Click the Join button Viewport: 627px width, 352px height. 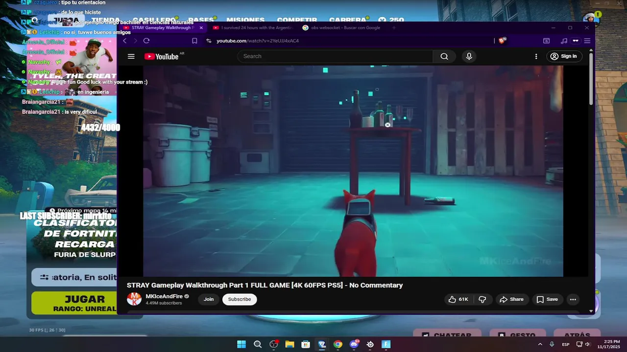point(209,299)
